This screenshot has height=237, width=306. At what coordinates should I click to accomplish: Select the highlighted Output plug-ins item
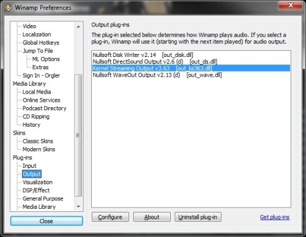click(x=32, y=174)
